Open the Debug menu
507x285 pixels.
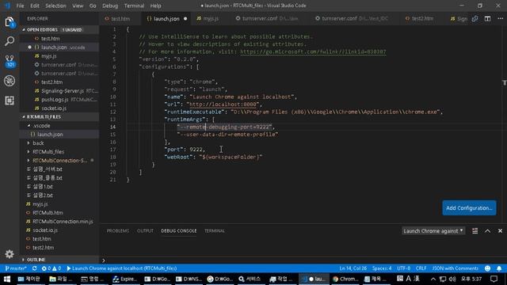tap(110, 6)
